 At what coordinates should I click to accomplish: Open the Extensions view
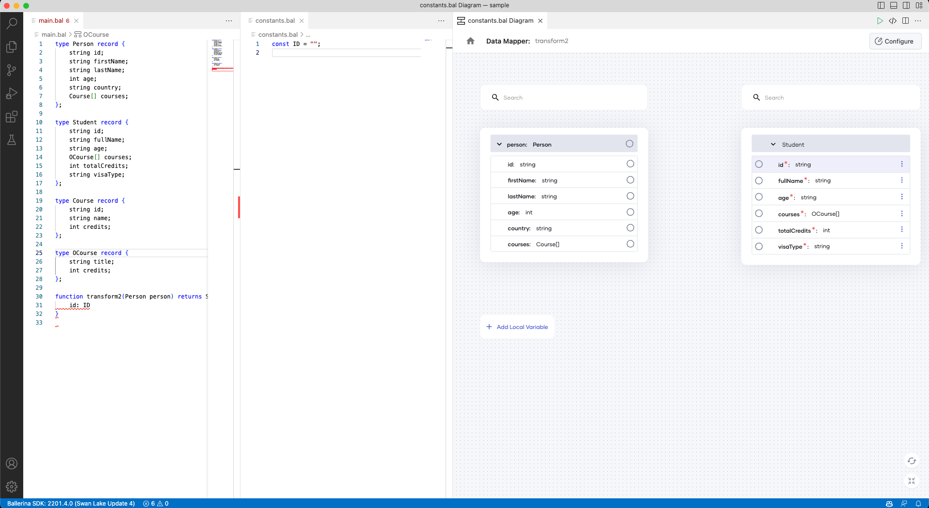12,117
